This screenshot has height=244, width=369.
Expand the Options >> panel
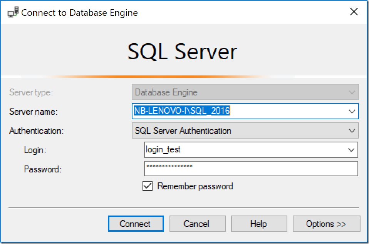[326, 224]
